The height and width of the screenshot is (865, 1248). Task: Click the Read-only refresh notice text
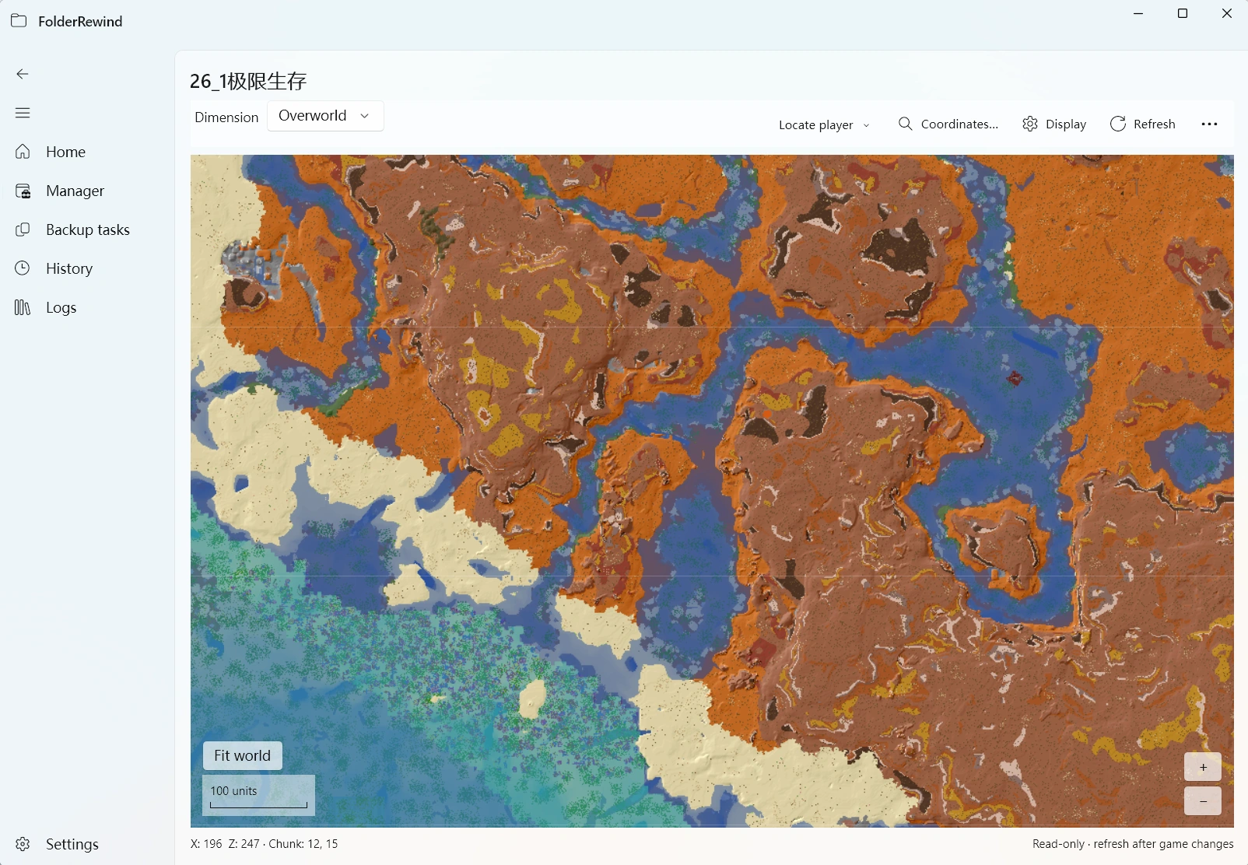click(x=1133, y=844)
